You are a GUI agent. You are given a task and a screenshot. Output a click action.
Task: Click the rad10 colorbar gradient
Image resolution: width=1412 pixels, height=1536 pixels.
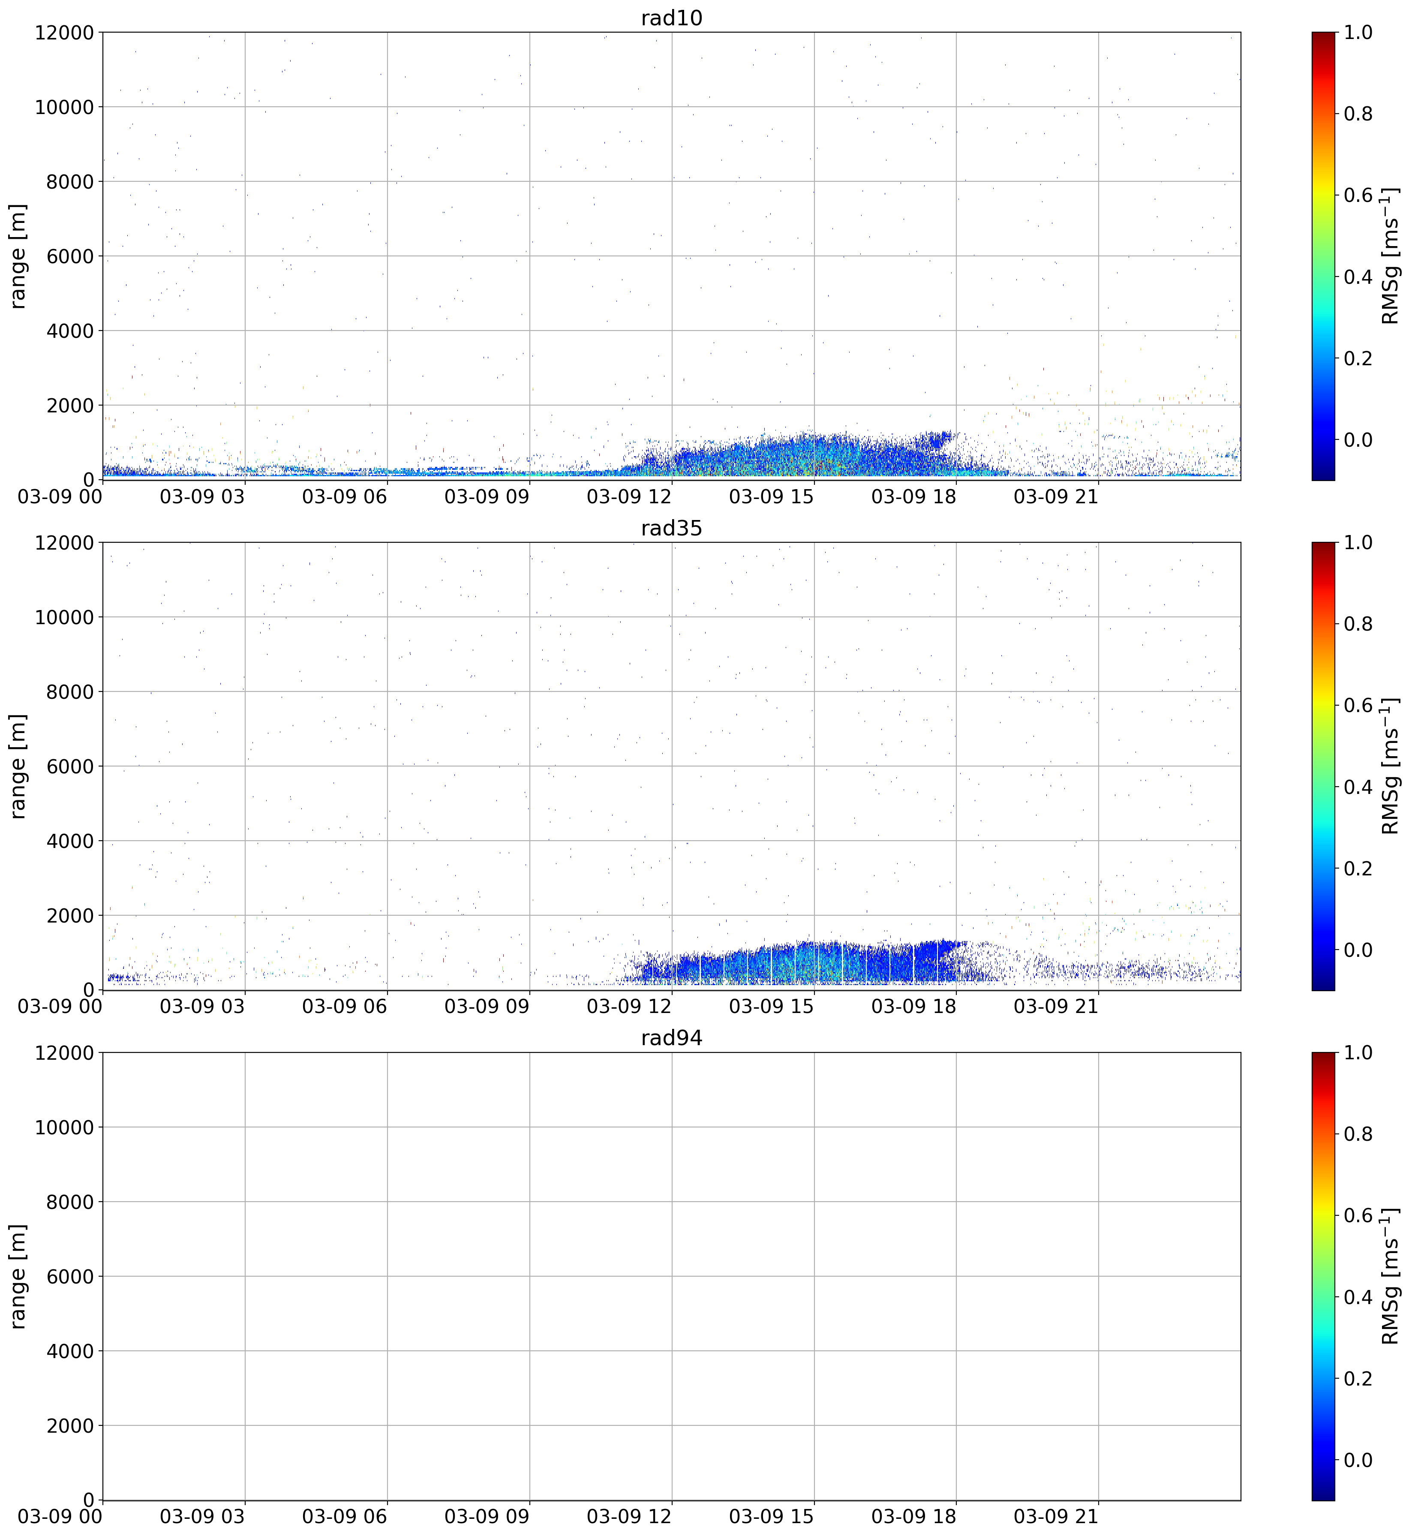click(1323, 256)
